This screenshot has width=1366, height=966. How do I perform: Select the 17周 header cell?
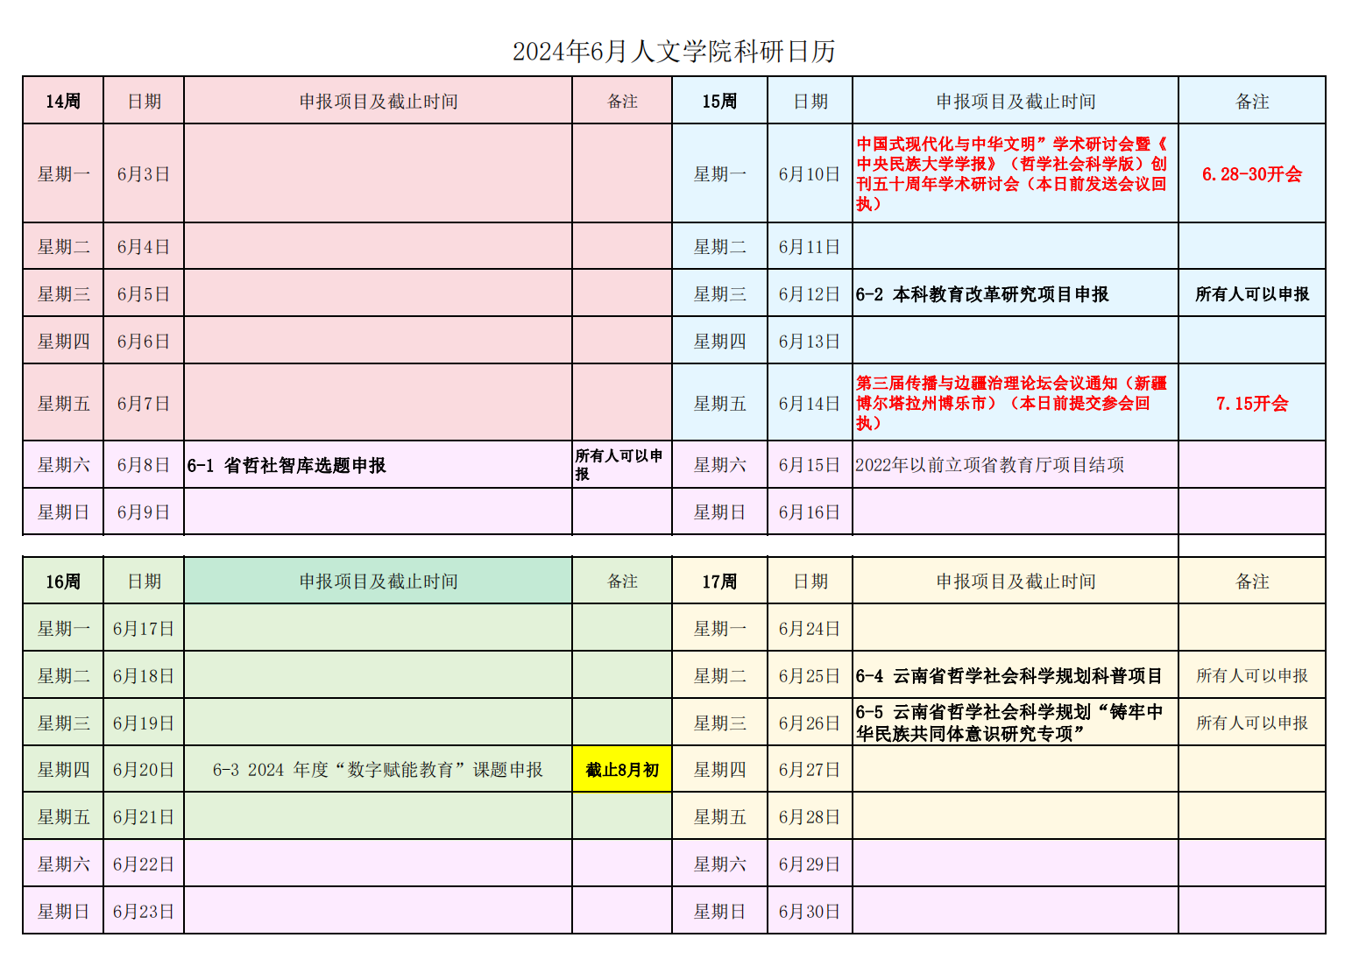(x=719, y=582)
